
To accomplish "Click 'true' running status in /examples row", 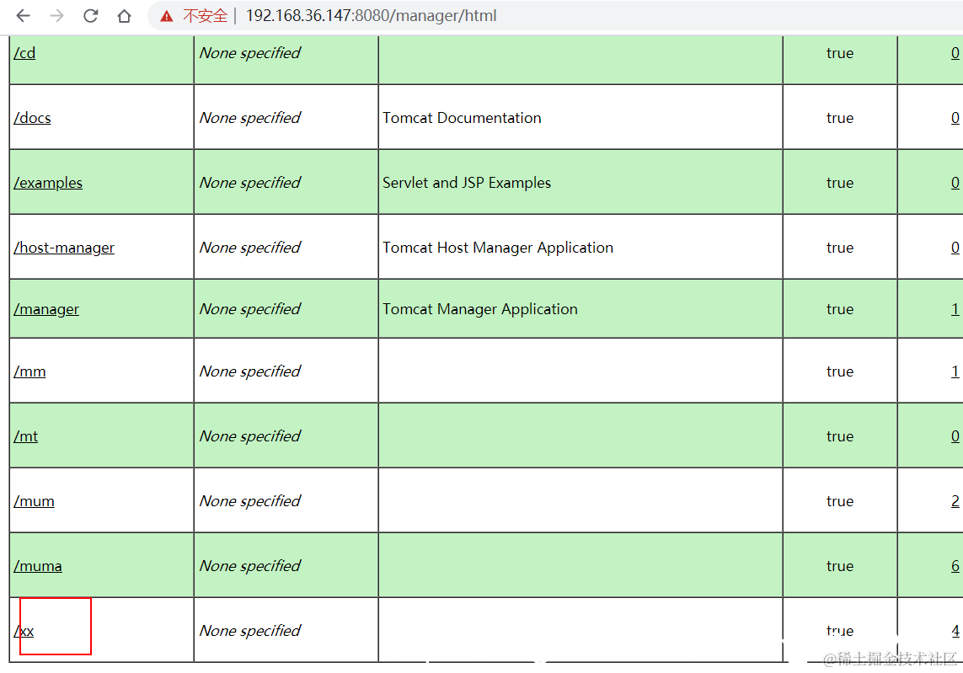I will [839, 183].
